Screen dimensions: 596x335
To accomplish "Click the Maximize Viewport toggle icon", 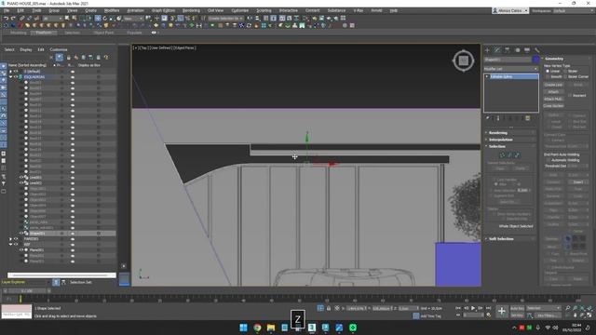I will point(589,315).
